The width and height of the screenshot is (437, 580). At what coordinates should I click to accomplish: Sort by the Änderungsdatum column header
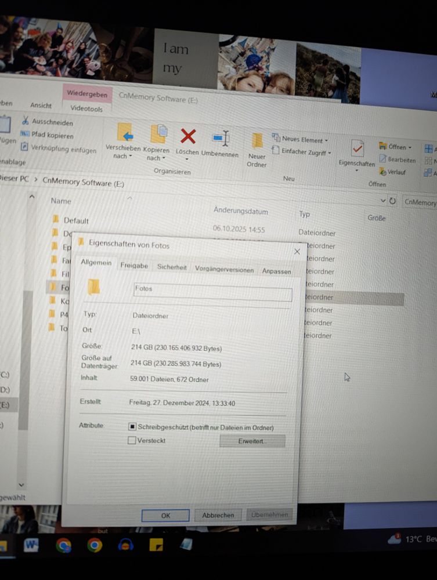click(x=240, y=211)
